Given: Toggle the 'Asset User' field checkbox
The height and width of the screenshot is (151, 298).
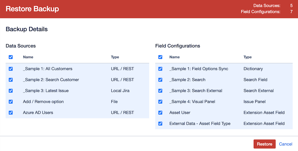Looking at the screenshot, I should point(160,113).
